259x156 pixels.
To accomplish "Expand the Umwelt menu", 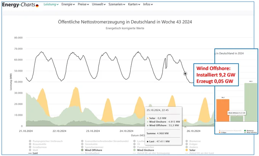I will point(99,4).
